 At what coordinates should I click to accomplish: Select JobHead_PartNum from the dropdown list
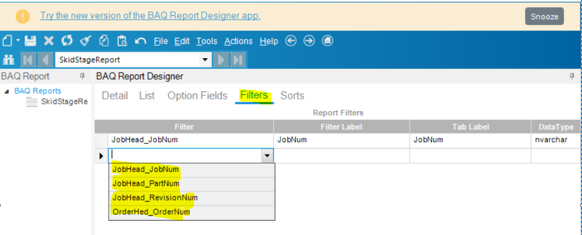point(146,184)
